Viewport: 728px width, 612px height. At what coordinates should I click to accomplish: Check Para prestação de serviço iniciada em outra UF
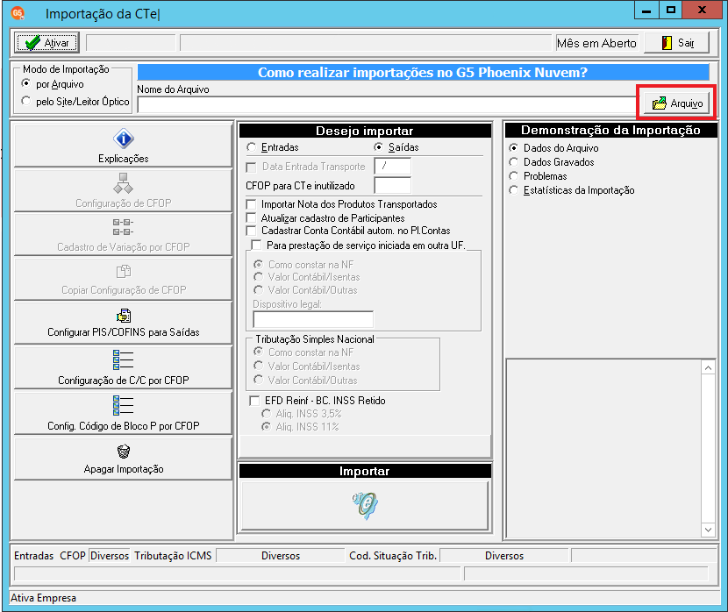(256, 245)
